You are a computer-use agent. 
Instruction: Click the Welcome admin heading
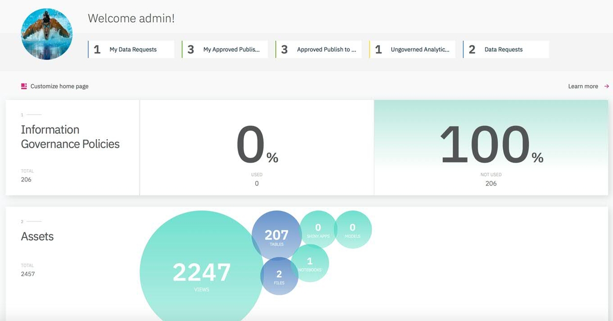point(131,18)
